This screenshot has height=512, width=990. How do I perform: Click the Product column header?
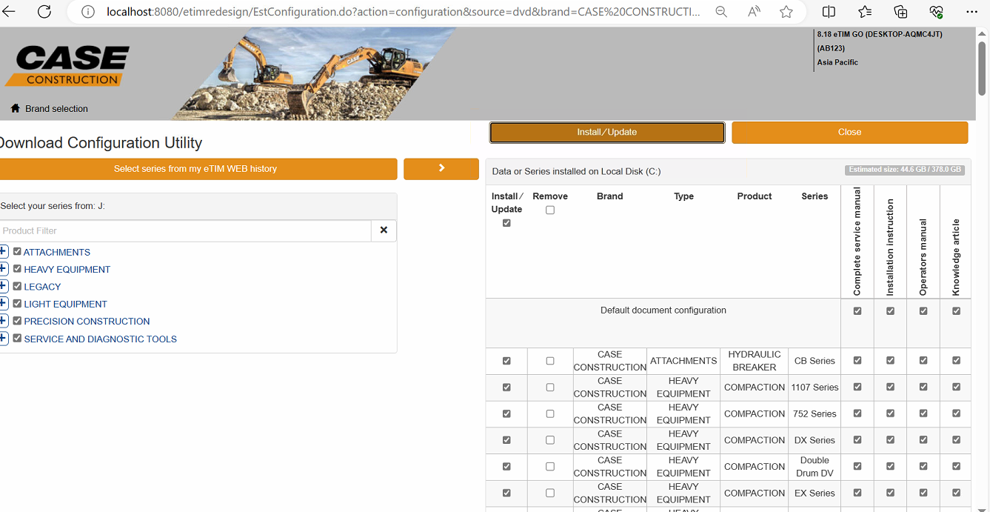[755, 196]
